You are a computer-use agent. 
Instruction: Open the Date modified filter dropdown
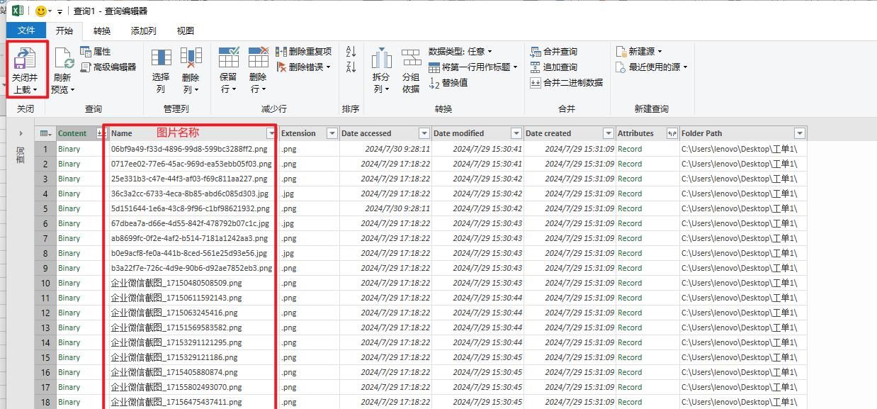[x=516, y=133]
